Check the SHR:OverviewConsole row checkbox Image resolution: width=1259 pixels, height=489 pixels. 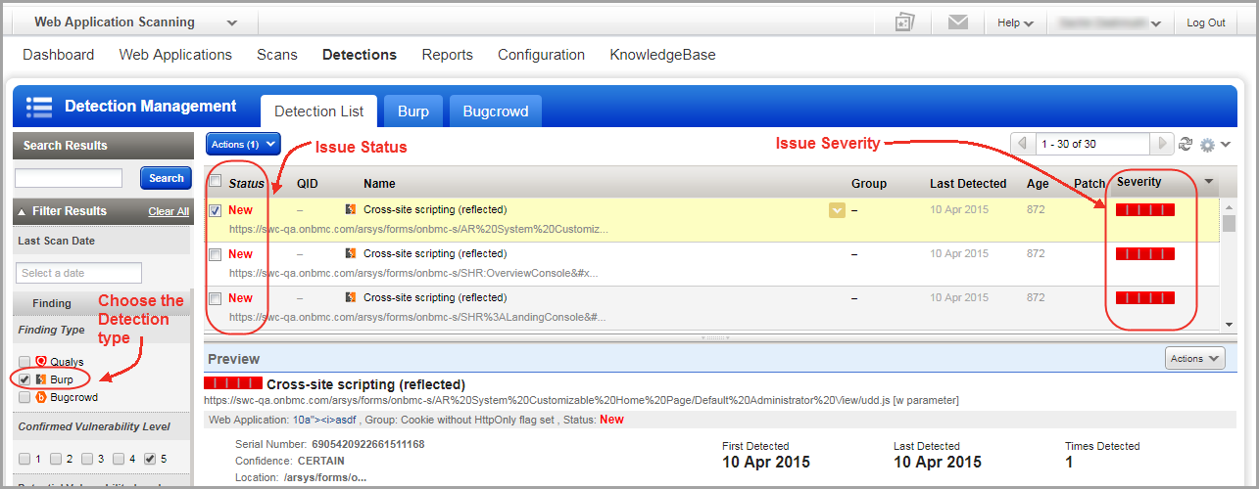(x=216, y=254)
